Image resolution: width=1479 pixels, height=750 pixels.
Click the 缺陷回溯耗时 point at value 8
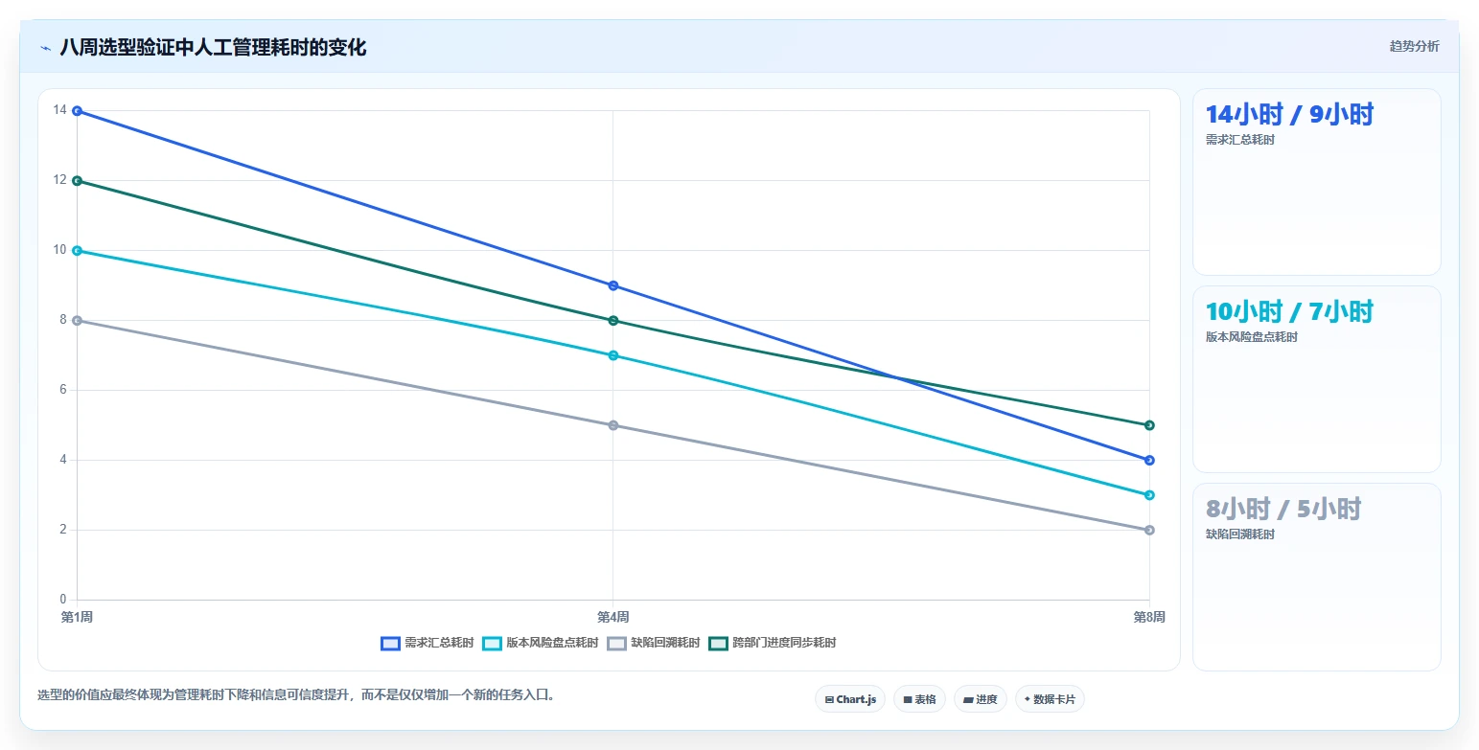pos(77,321)
